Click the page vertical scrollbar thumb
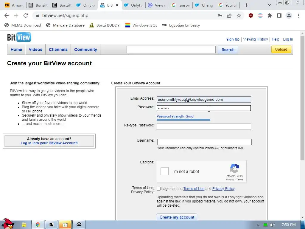 click(x=302, y=98)
